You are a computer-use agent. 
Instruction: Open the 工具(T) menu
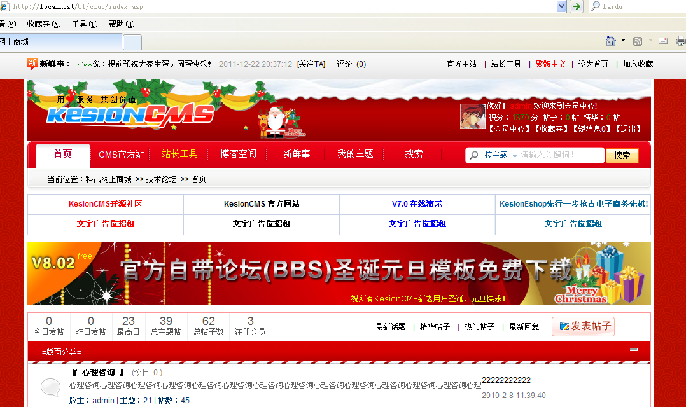tap(85, 24)
